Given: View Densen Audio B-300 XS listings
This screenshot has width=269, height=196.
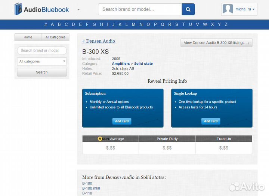Looking at the screenshot, I should tap(216, 43).
